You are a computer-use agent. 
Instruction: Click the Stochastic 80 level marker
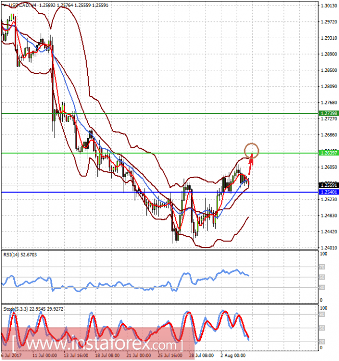[322, 315]
